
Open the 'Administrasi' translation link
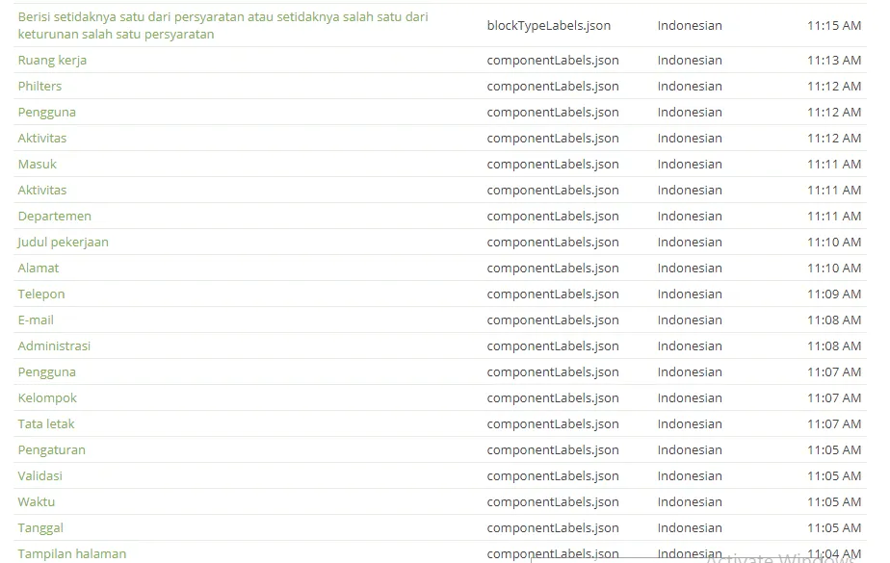pos(54,345)
